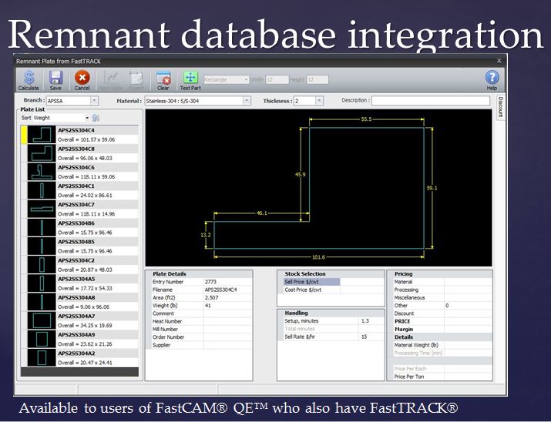Click the Save floppy disk icon
The height and width of the screenshot is (422, 551).
[x=55, y=77]
